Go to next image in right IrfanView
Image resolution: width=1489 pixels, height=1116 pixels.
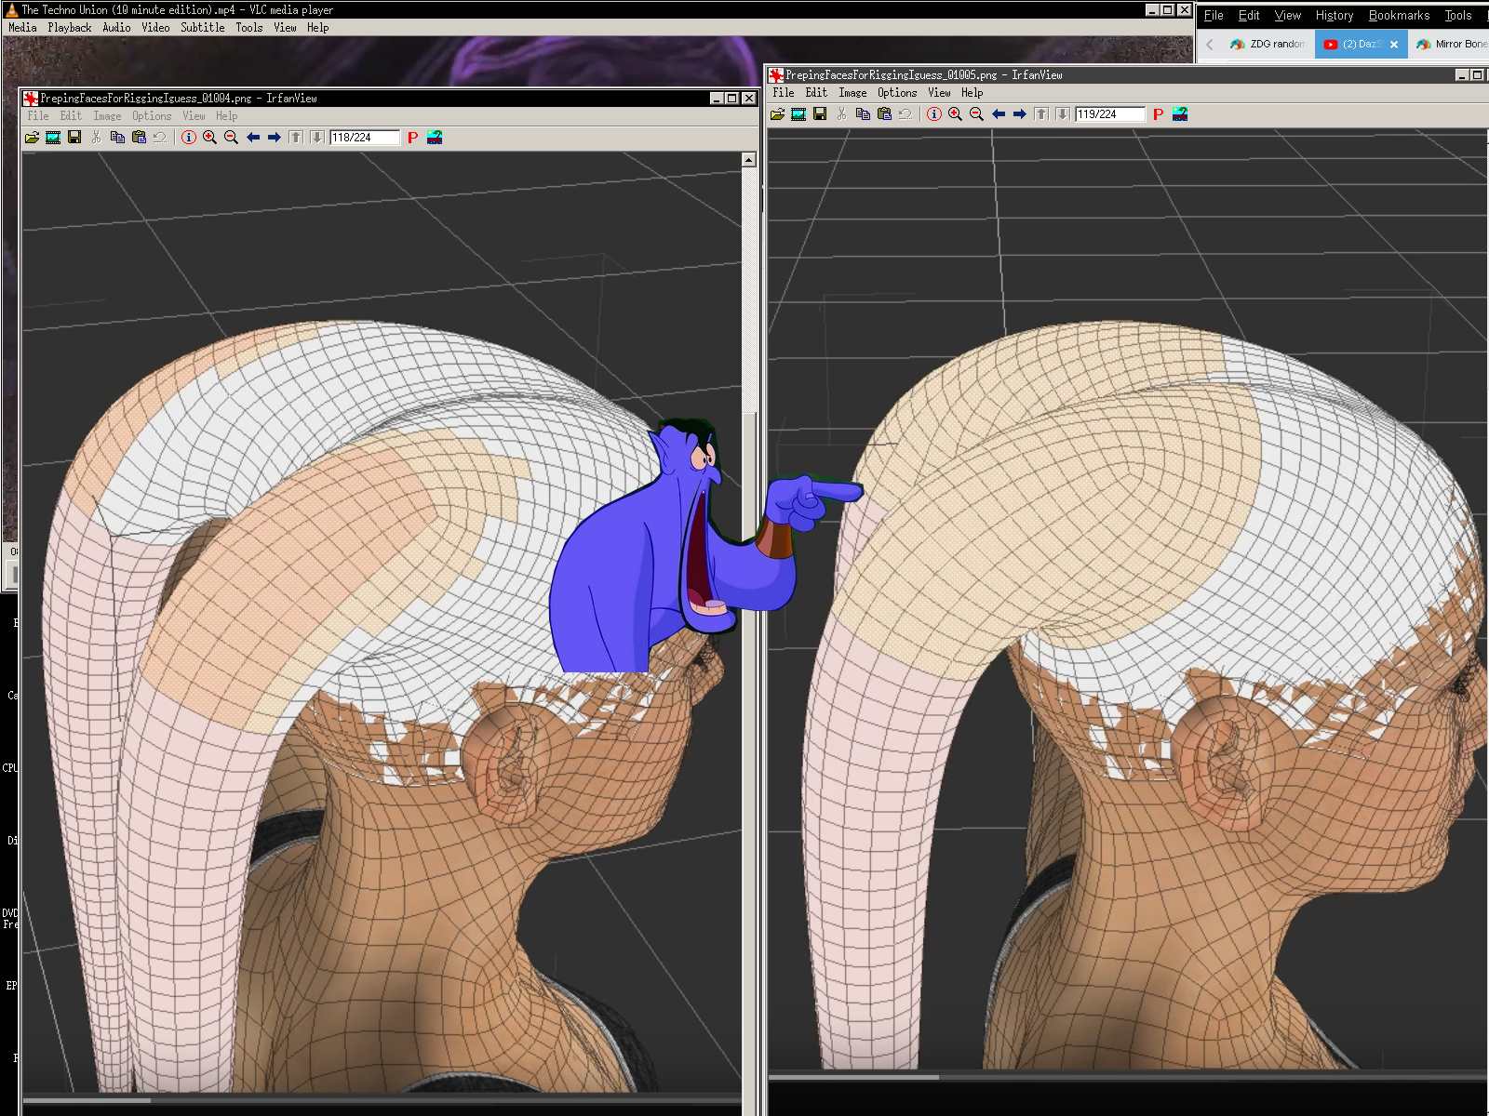1020,114
